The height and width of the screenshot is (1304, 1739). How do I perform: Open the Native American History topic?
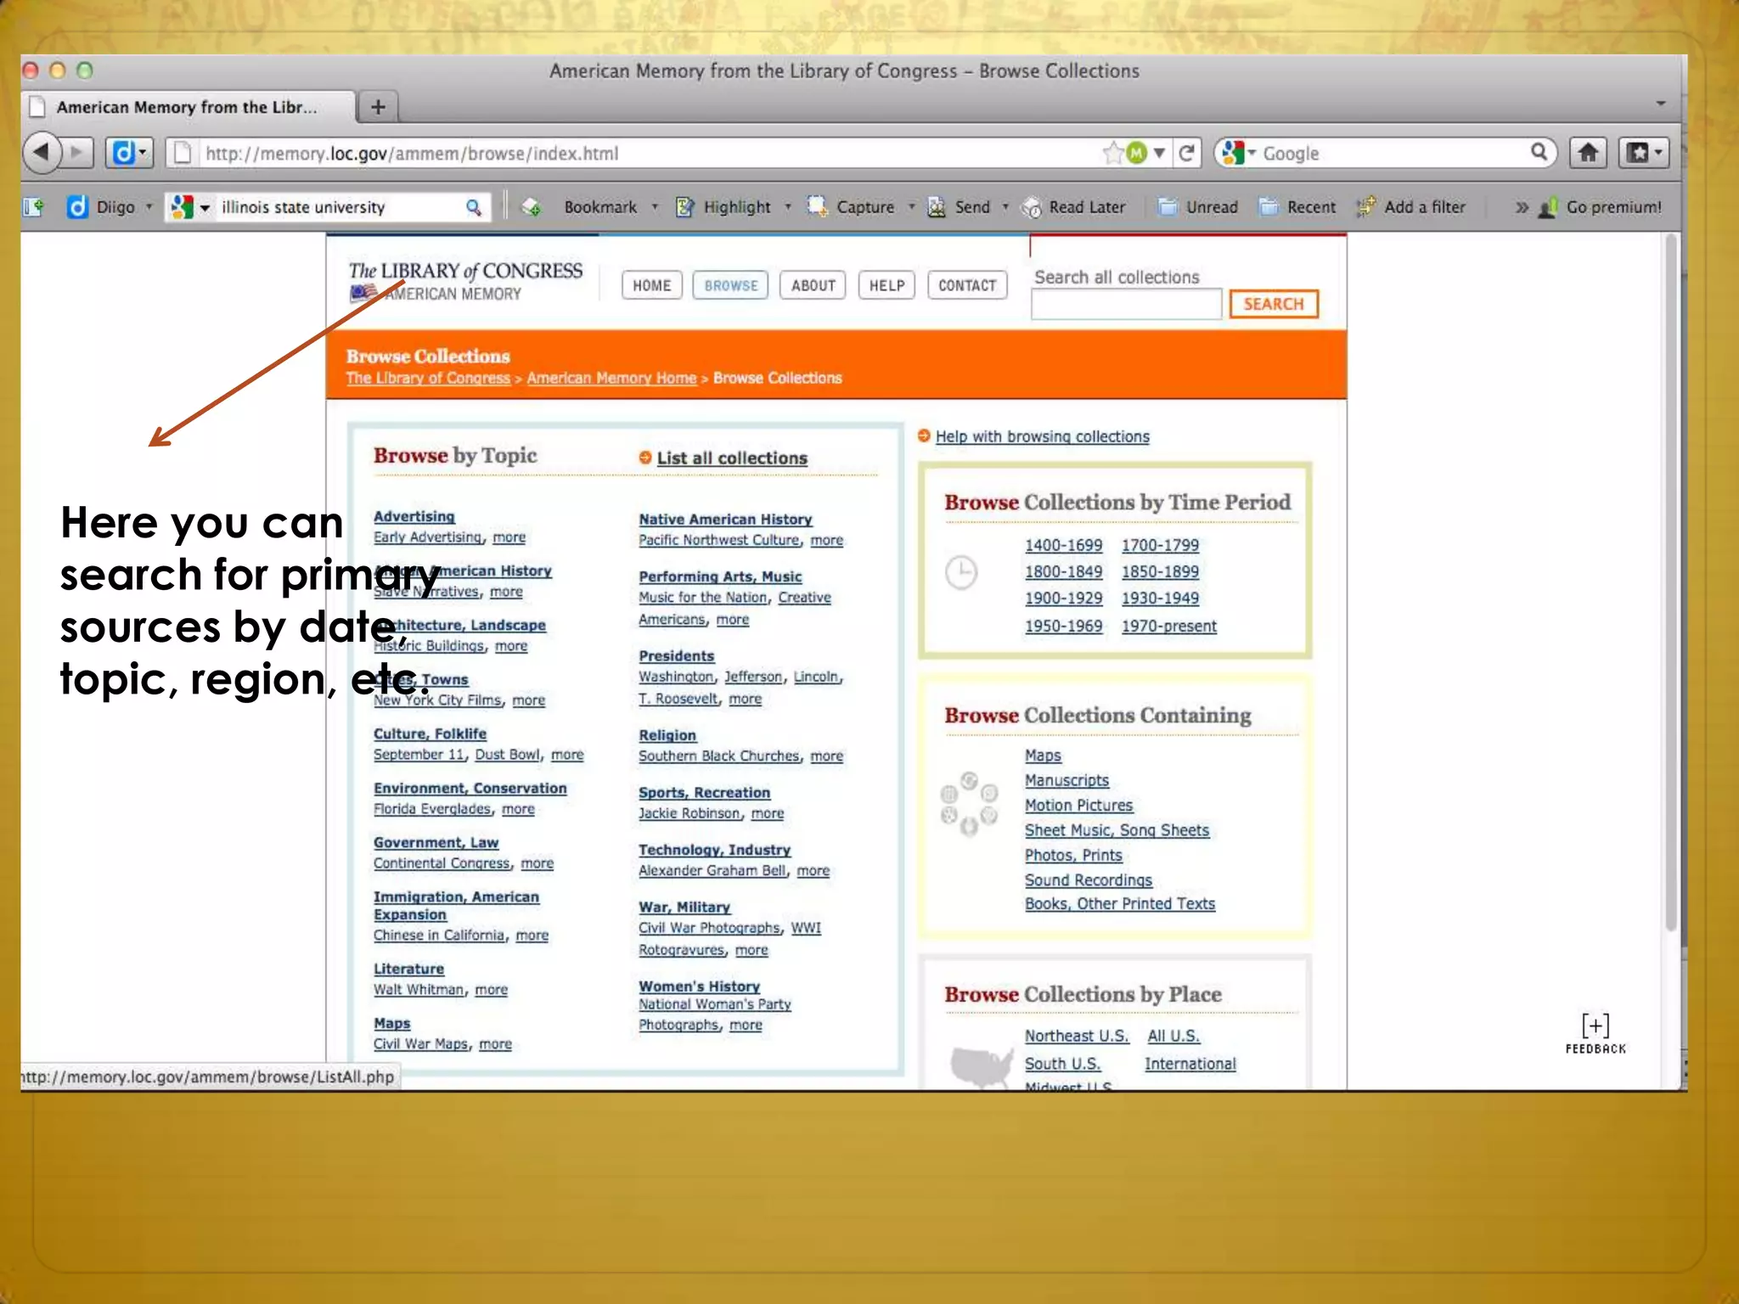[x=725, y=520]
